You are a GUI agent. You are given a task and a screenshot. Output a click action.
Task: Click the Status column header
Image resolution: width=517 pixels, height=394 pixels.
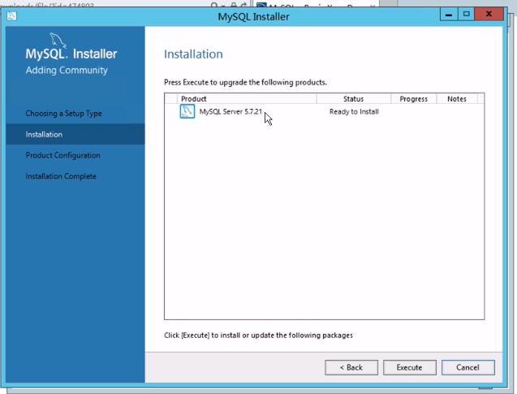point(354,98)
